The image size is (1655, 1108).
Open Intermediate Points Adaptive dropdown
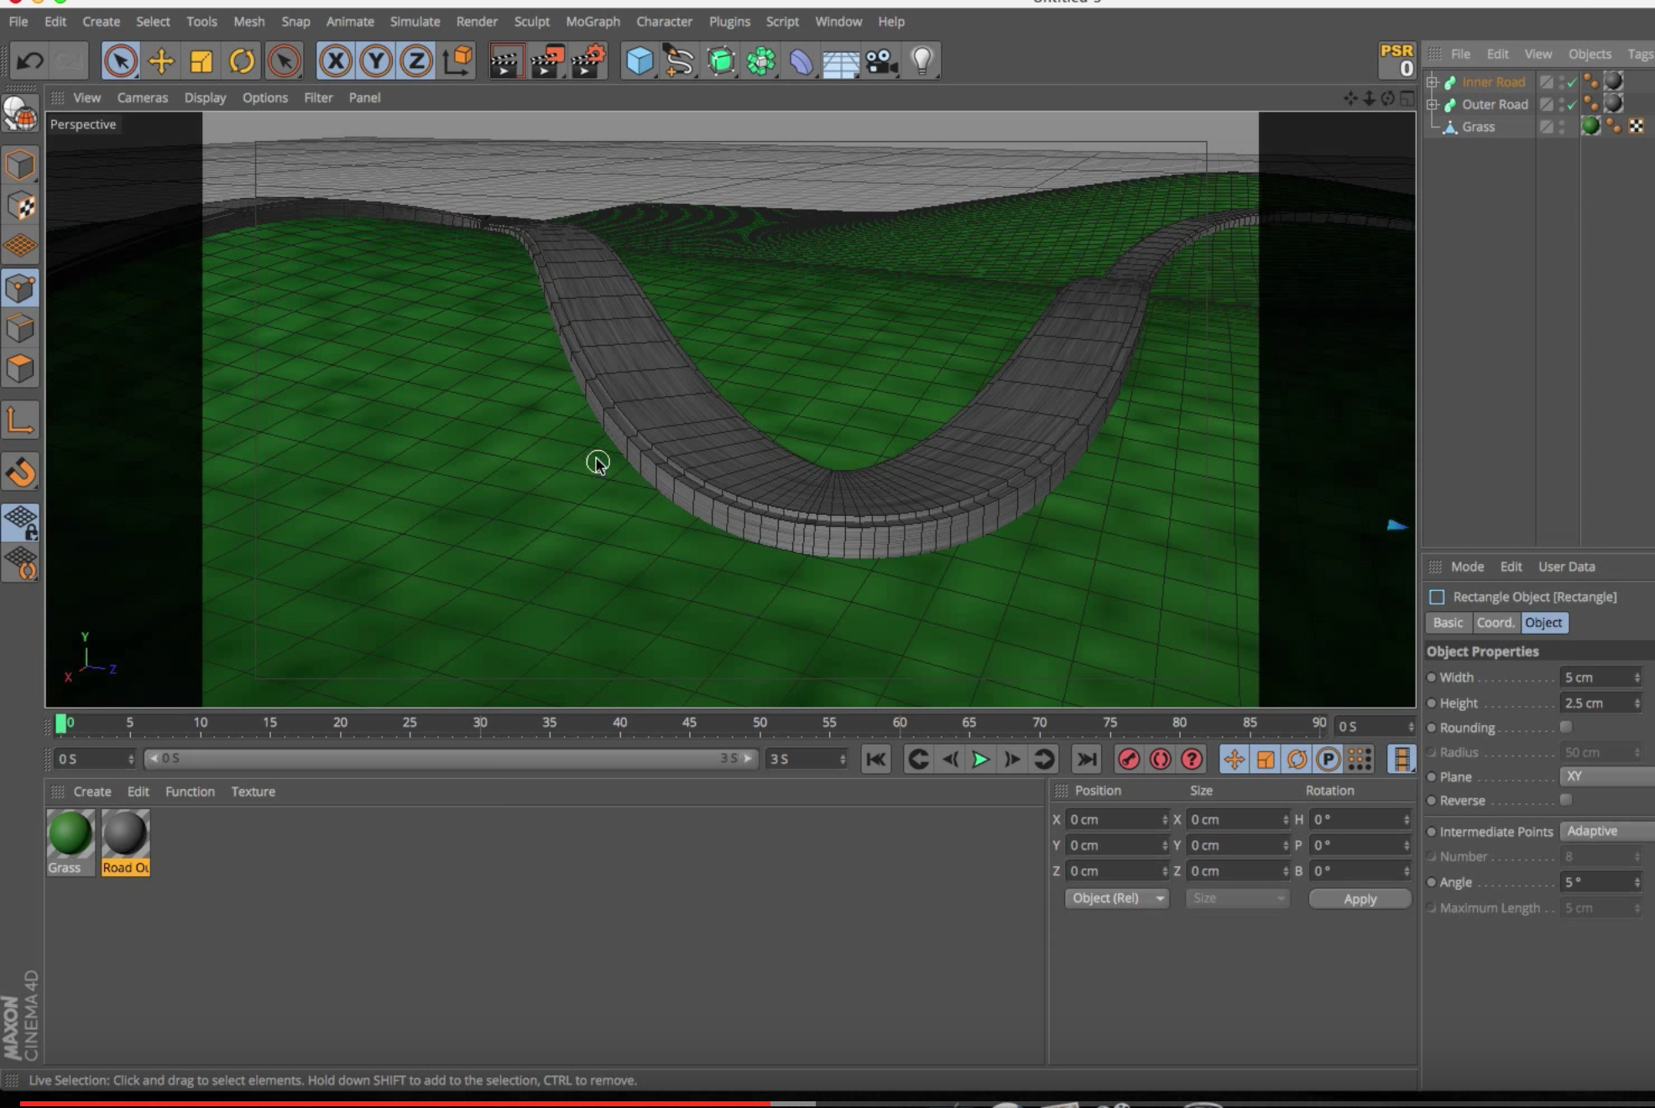coord(1606,831)
